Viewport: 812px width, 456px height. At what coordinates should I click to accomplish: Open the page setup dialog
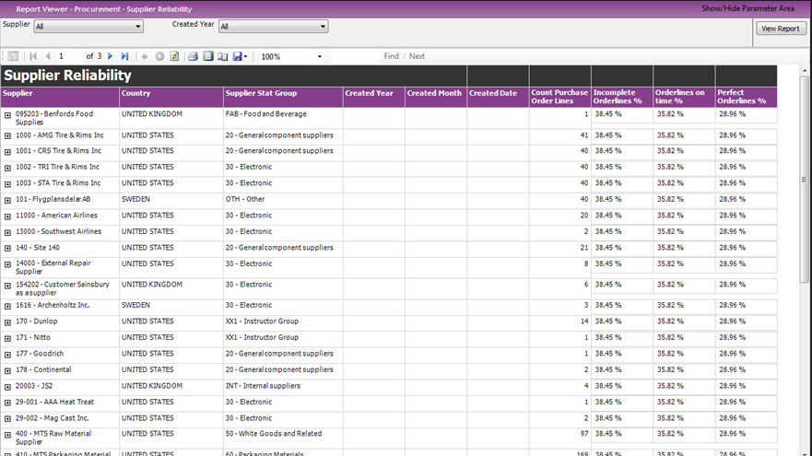click(x=223, y=56)
